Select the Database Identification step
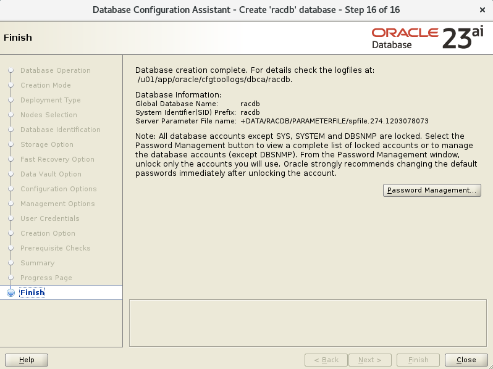 coord(61,130)
